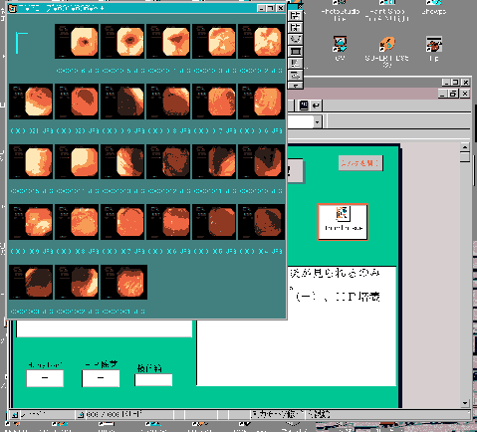The image size is (477, 432).
Task: Expand the floating palette's bottom down-arrow
Action: [295, 86]
